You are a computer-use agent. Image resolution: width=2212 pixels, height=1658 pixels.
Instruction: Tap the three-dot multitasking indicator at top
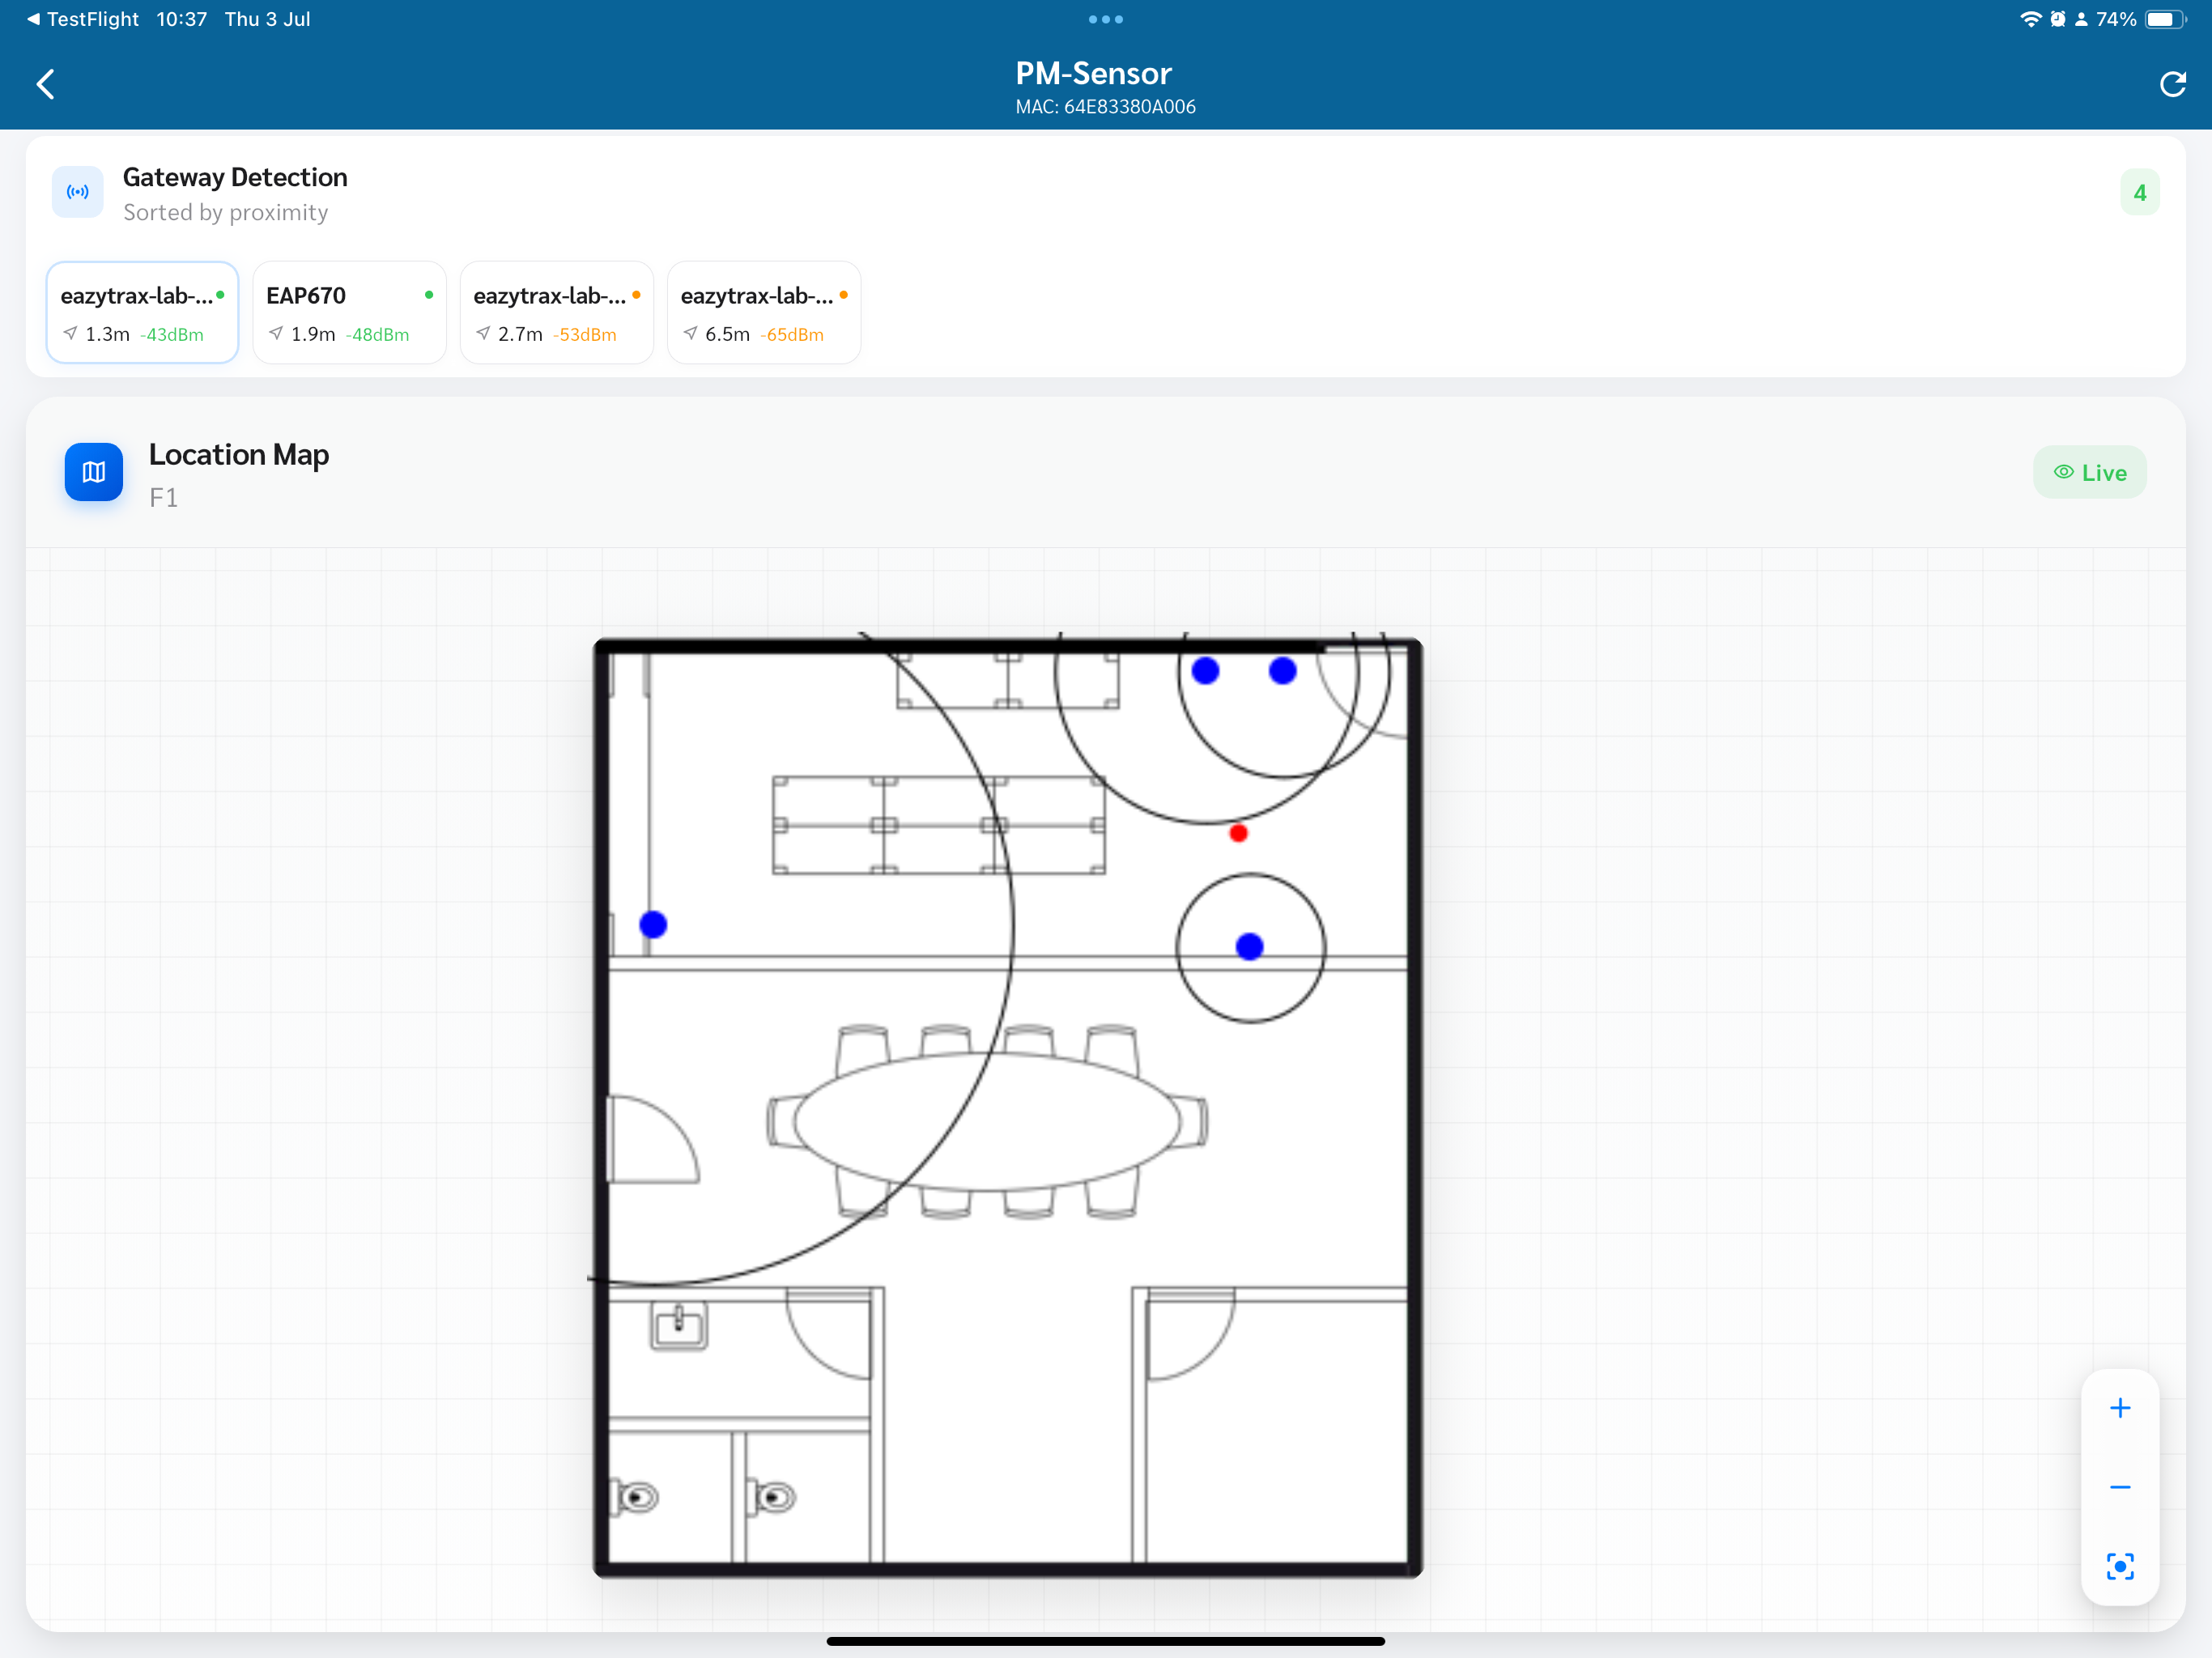click(1105, 19)
